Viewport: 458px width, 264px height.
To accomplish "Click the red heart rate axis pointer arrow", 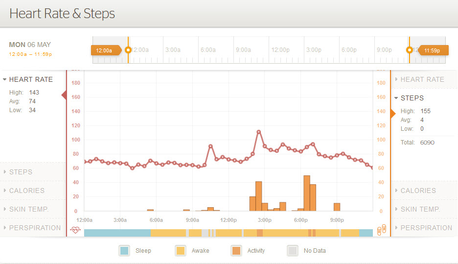I will [x=64, y=95].
